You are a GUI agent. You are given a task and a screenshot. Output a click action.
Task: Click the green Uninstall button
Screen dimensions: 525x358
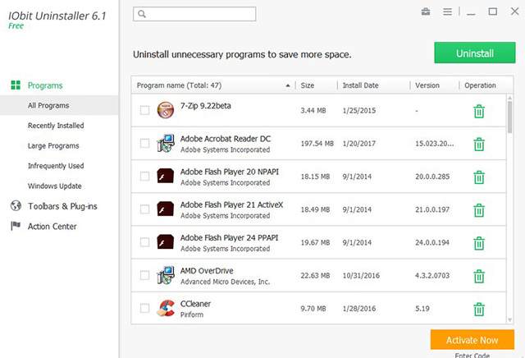tap(475, 53)
